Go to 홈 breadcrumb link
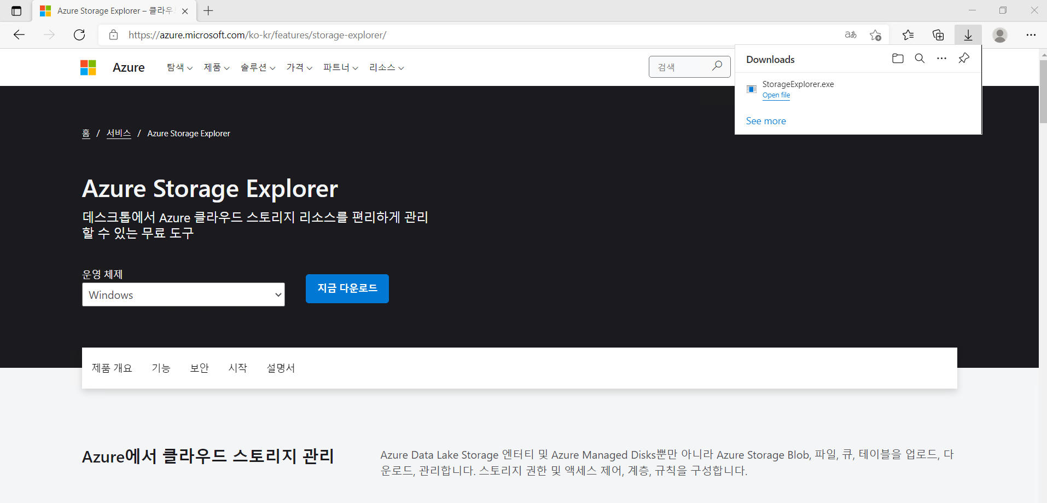The height and width of the screenshot is (503, 1047). [86, 134]
